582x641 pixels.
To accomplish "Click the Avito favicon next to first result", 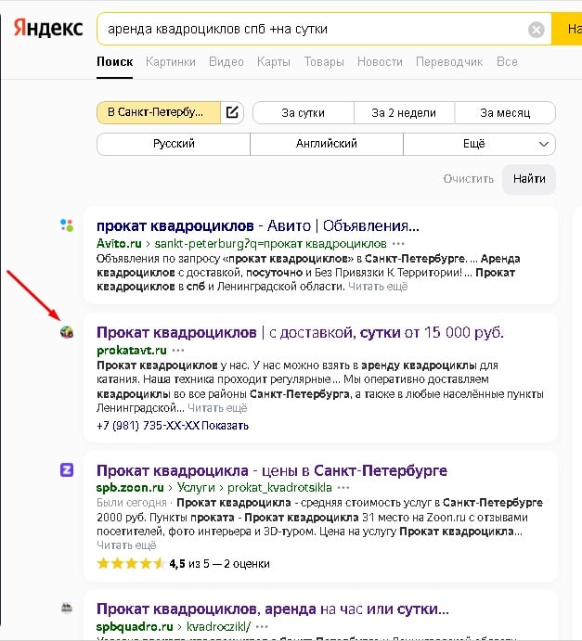I will (x=66, y=224).
